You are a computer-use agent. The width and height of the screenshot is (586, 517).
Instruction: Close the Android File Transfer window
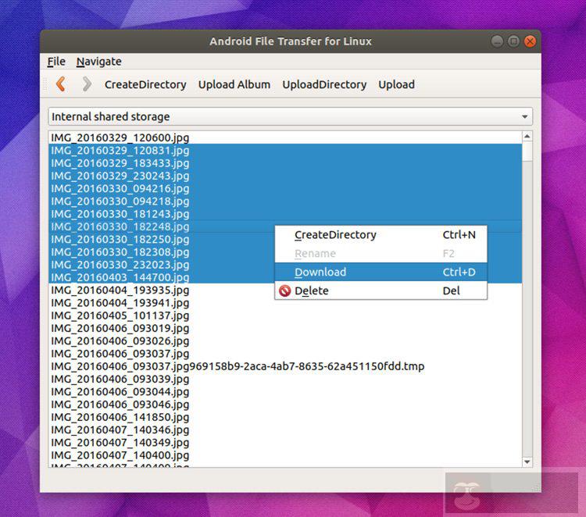pyautogui.click(x=531, y=41)
